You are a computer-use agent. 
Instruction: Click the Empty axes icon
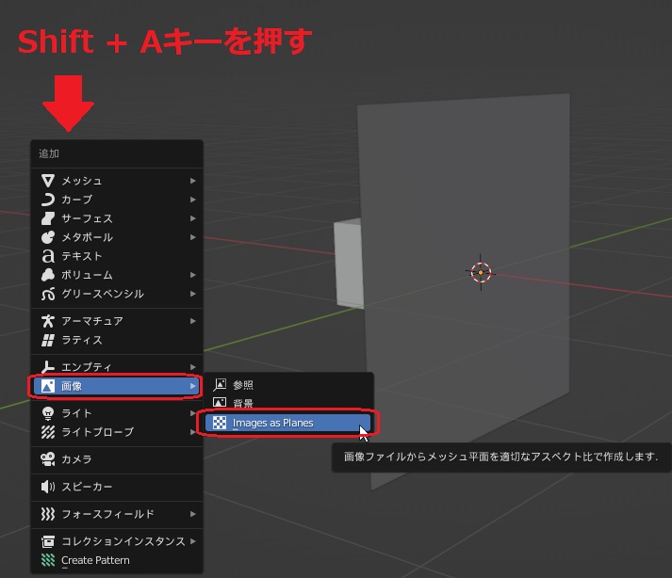tap(48, 367)
